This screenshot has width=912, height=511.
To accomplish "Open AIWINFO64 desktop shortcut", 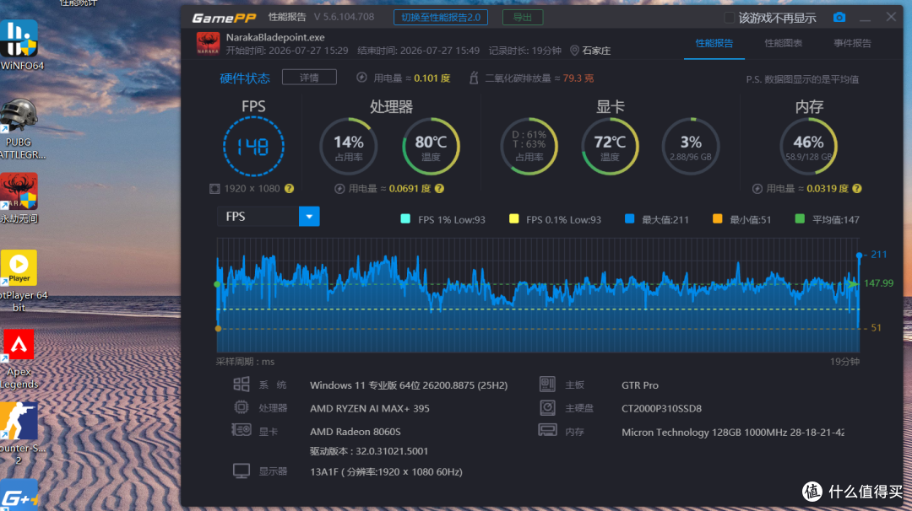I will pos(19,45).
